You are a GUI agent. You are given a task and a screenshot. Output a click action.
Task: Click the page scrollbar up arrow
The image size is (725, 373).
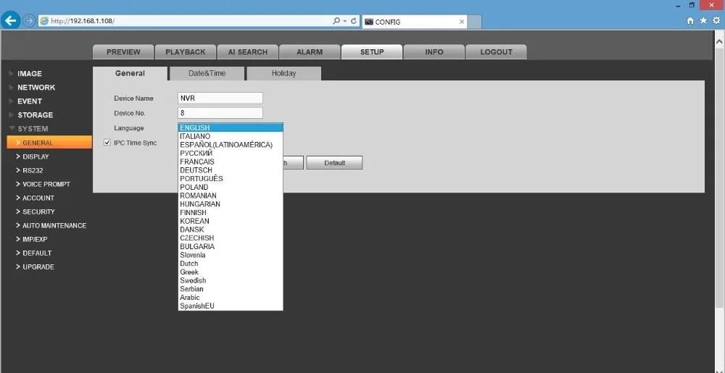tap(719, 41)
